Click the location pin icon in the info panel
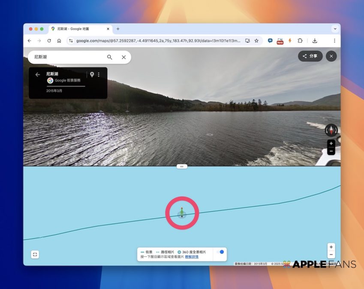 pos(92,75)
